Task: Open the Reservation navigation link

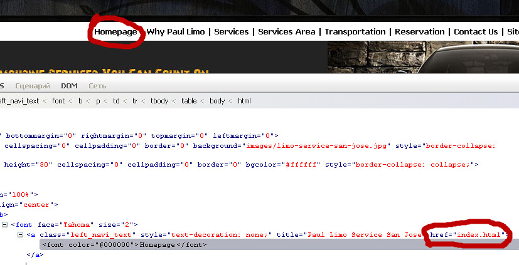Action: click(420, 32)
